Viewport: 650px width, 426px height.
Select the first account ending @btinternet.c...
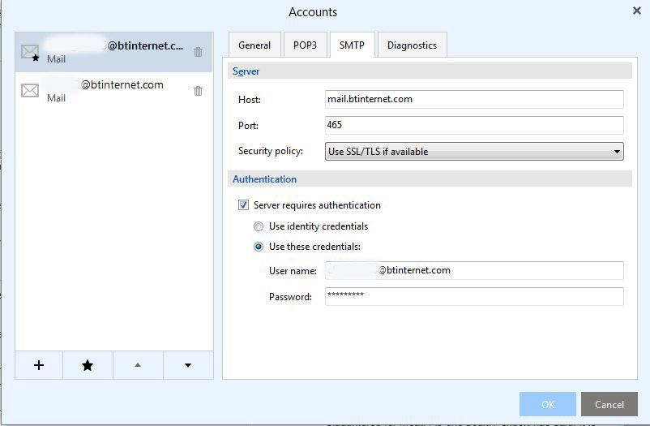[x=113, y=52]
